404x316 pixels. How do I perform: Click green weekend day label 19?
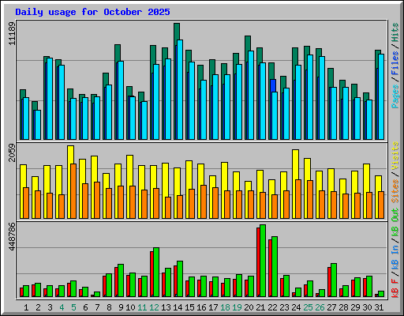point(237,307)
